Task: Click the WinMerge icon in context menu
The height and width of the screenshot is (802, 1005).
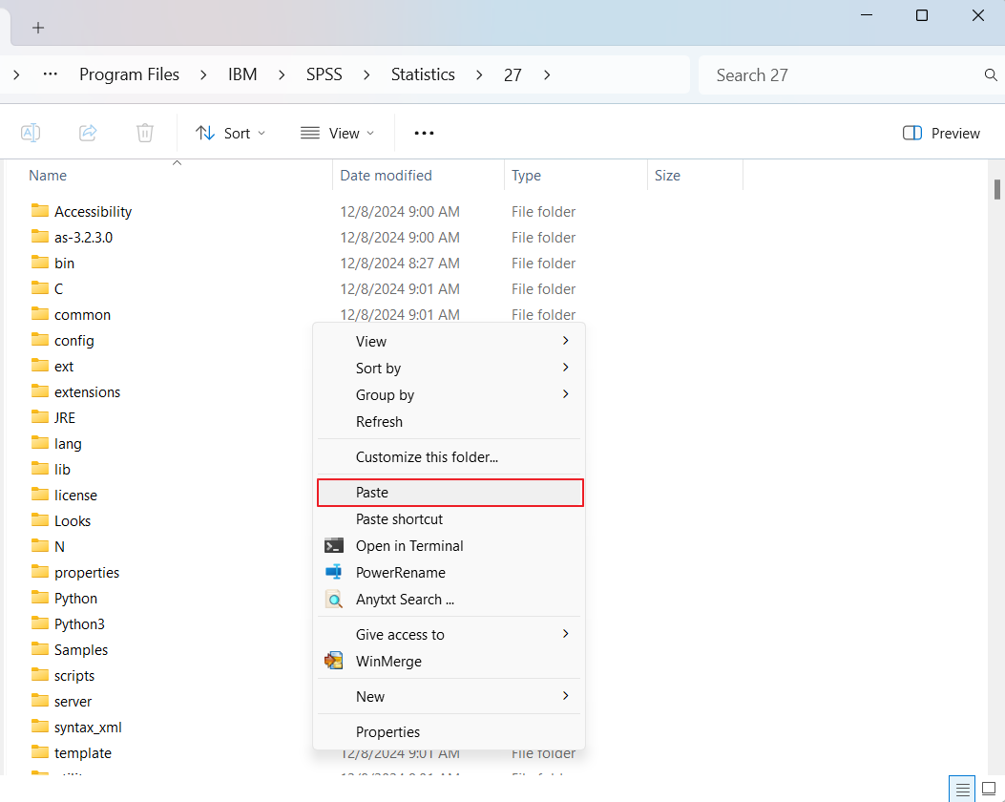Action: click(334, 661)
